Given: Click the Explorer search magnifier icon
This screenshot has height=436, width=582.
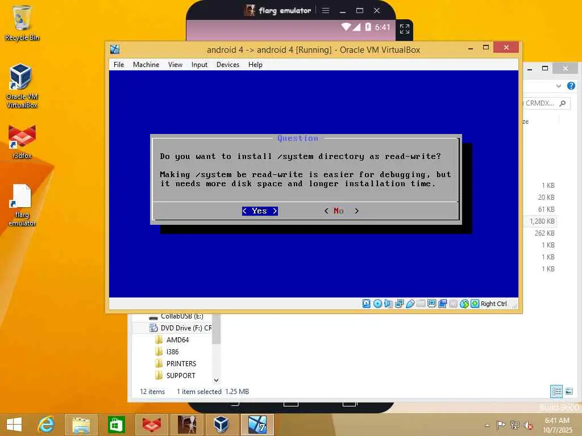Looking at the screenshot, I should point(563,103).
